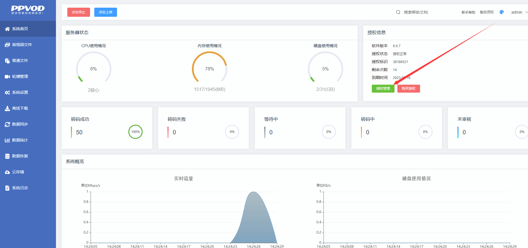Open 云存储 menu item

[x=28, y=172]
